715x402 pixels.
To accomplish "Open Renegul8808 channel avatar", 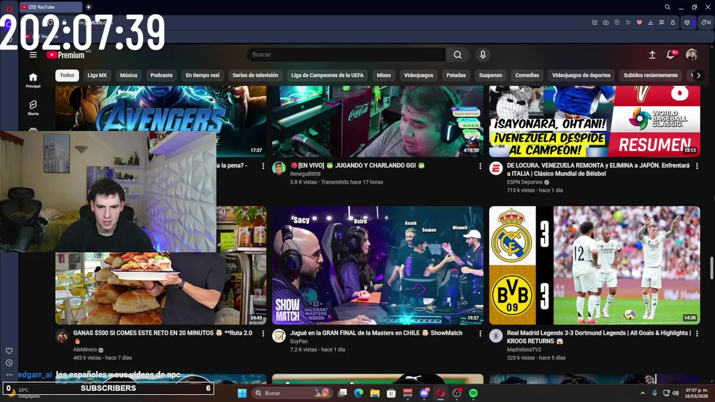I will 279,168.
